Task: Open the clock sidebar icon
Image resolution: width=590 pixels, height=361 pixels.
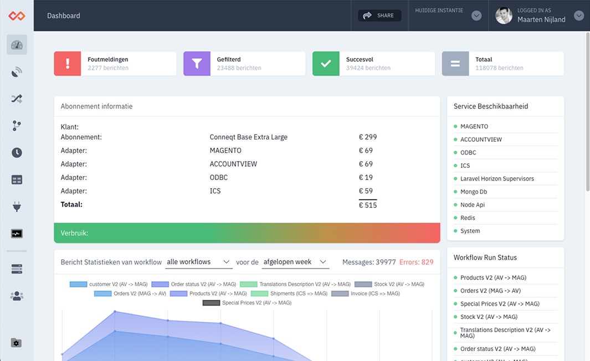Action: 17,153
